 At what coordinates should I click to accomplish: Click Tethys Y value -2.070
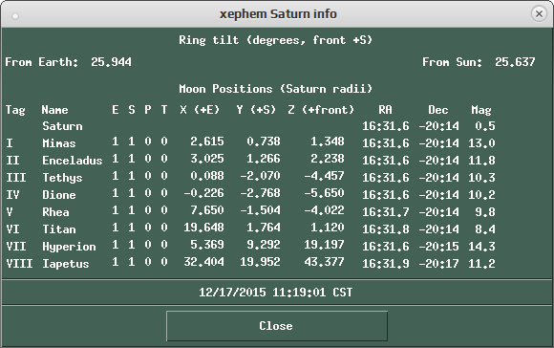tap(260, 176)
